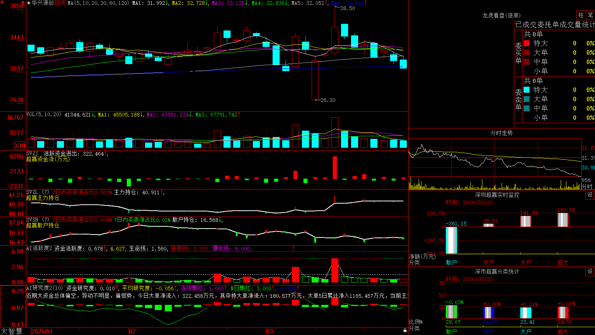Screen dimensions: 595x335
Task: Click the SVZJ indicator name
Action: (32, 154)
